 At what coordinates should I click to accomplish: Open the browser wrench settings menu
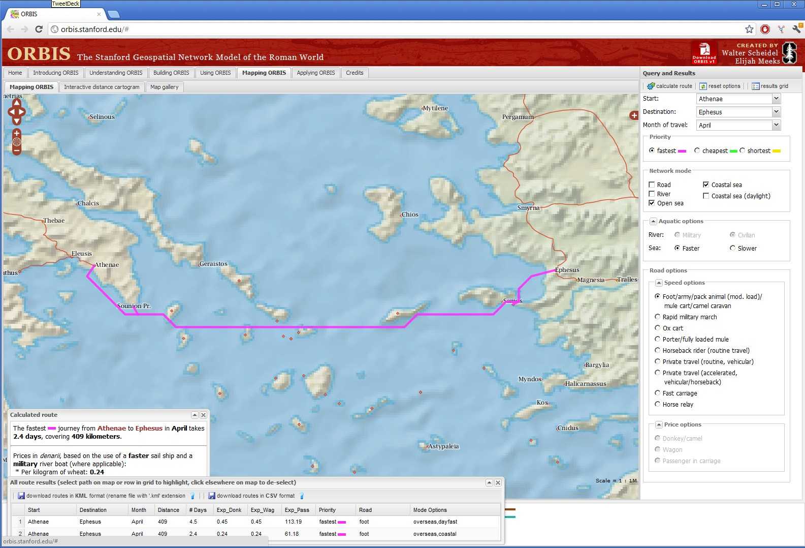(x=796, y=29)
